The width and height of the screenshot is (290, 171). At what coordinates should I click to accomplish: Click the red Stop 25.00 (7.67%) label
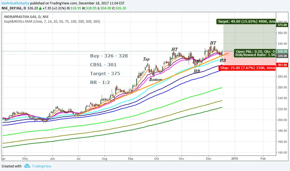coord(247,68)
